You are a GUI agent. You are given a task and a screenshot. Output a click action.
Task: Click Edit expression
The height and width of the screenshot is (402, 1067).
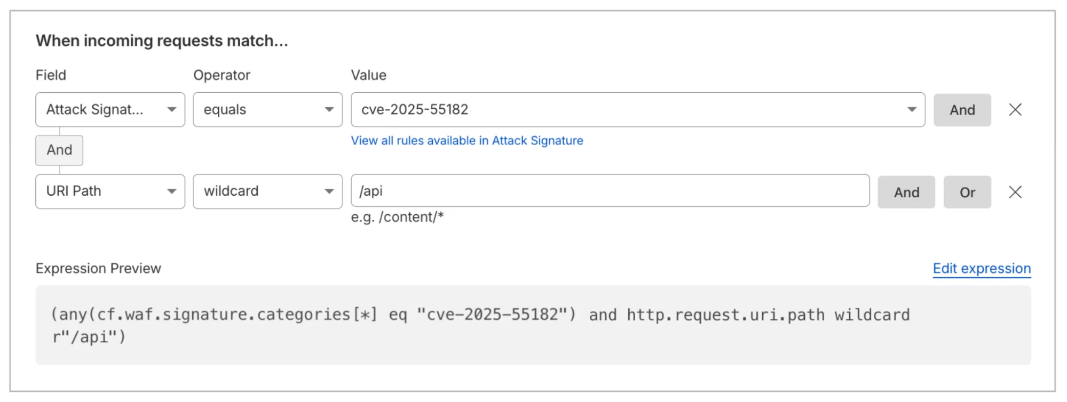pos(981,268)
